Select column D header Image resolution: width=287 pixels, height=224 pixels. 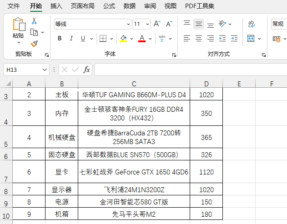[206, 84]
